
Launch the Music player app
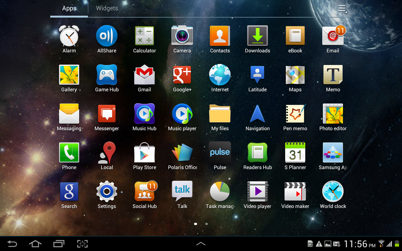pos(182,117)
